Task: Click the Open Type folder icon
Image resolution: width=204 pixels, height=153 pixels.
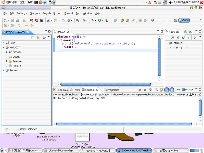Action: click(122, 20)
